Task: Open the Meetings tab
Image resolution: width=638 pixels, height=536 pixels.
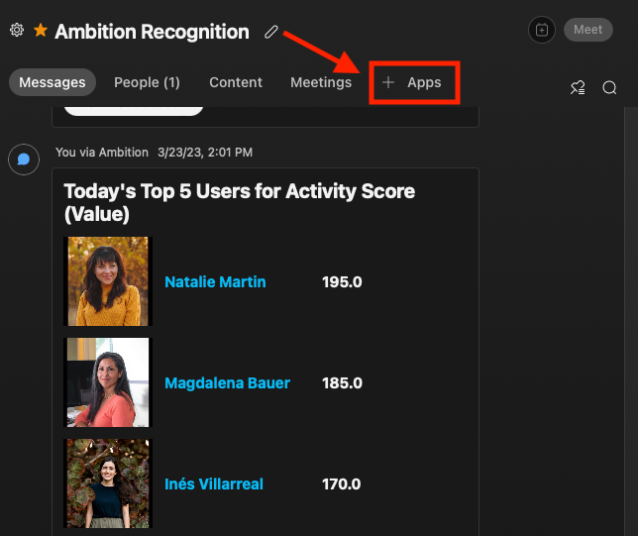Action: pyautogui.click(x=321, y=82)
